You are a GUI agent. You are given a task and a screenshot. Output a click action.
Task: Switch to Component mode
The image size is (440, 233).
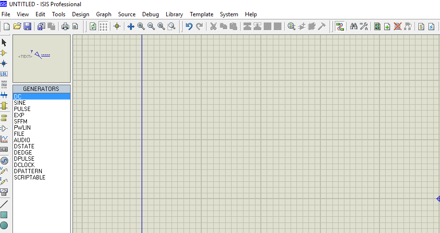pos(4,53)
